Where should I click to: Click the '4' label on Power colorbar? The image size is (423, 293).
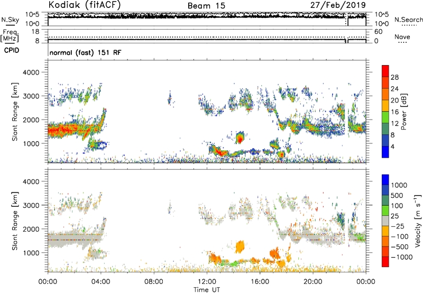[392, 147]
